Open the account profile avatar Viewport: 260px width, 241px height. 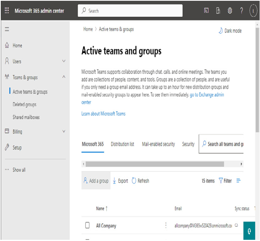pos(253,11)
